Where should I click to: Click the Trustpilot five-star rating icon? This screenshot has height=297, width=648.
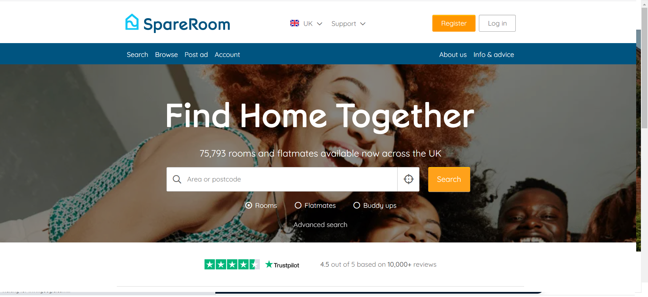tap(232, 264)
